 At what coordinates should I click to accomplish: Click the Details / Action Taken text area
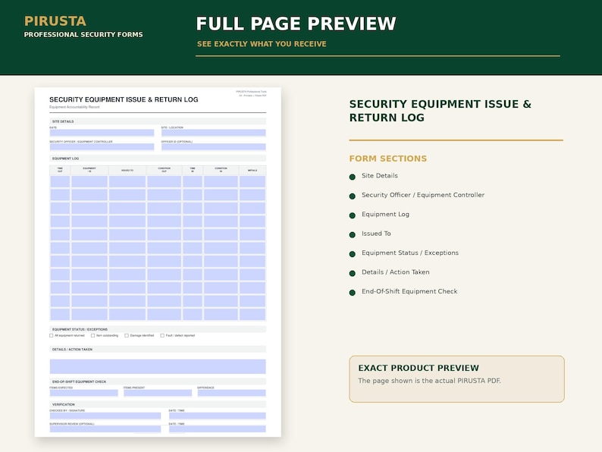(158, 366)
